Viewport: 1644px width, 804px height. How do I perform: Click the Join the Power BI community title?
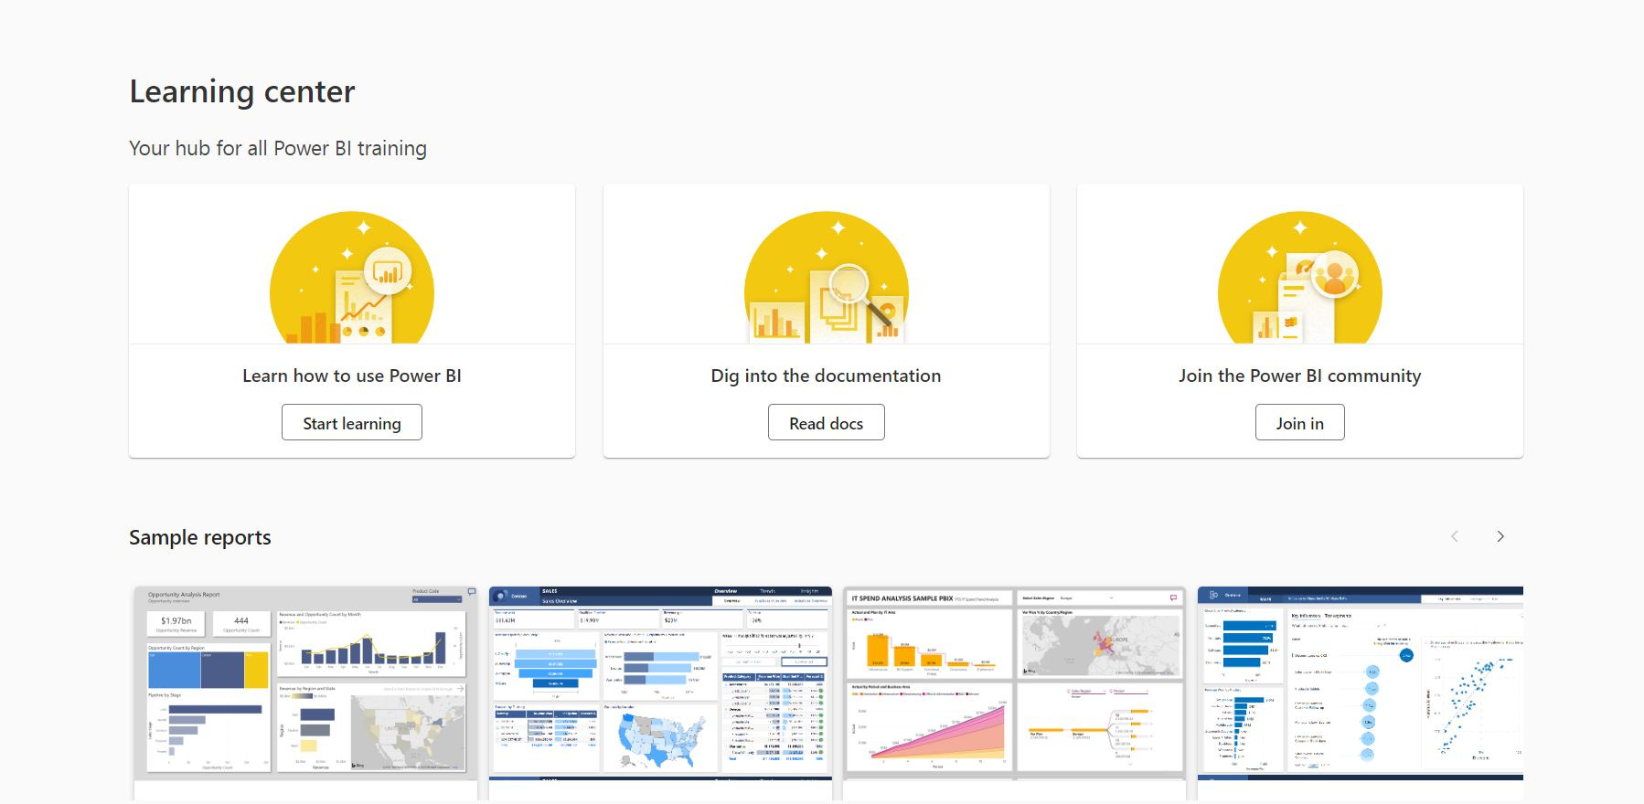coord(1299,376)
